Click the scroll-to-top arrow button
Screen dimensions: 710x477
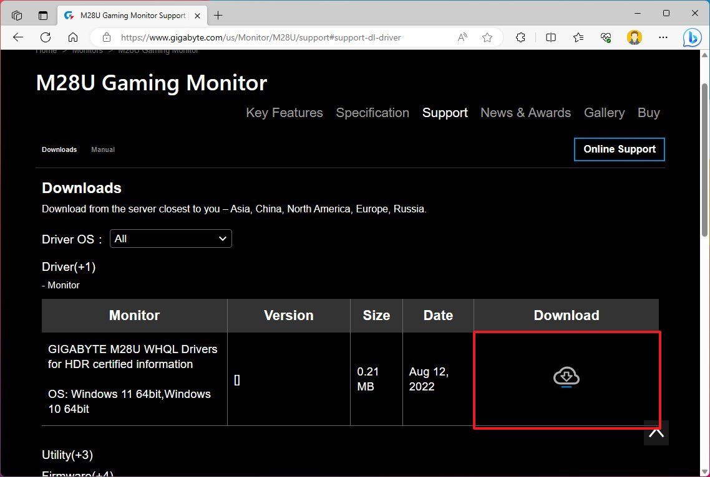click(656, 432)
